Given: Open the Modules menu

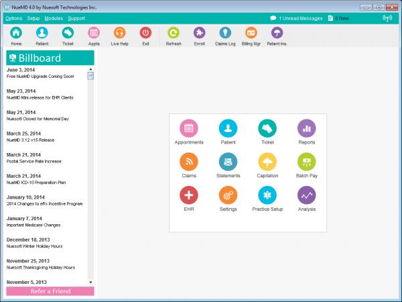Looking at the screenshot, I should pyautogui.click(x=54, y=18).
